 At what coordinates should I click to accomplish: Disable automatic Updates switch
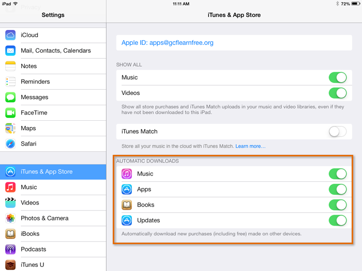(x=338, y=220)
